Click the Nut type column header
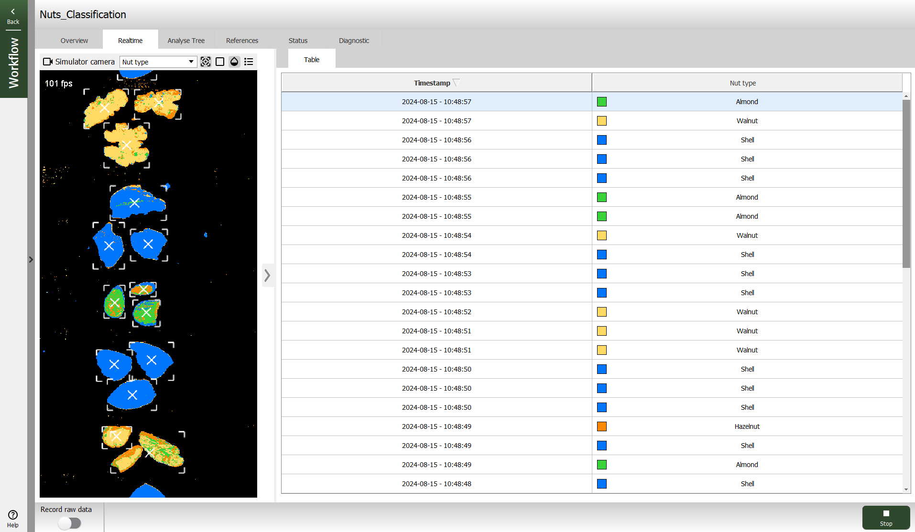This screenshot has width=915, height=532. 742,83
